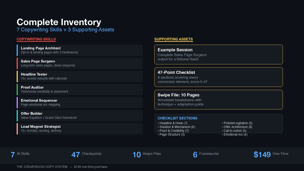Click the Conversion Copy System footer text

[x=42, y=167]
